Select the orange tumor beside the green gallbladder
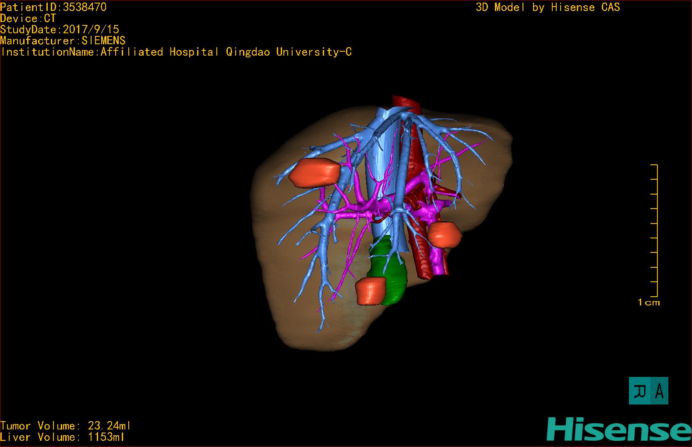 [x=370, y=291]
